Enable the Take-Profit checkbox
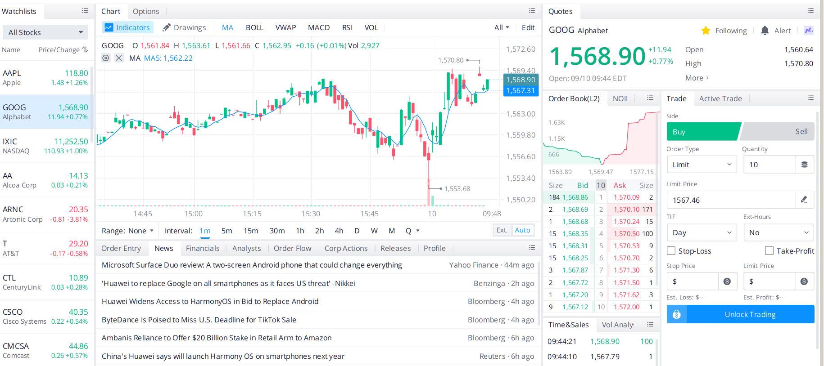 [x=769, y=251]
